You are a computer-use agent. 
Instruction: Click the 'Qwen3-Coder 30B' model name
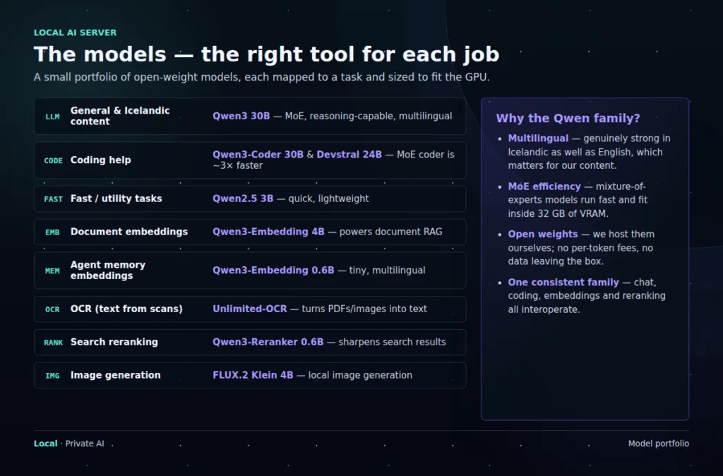[258, 155]
